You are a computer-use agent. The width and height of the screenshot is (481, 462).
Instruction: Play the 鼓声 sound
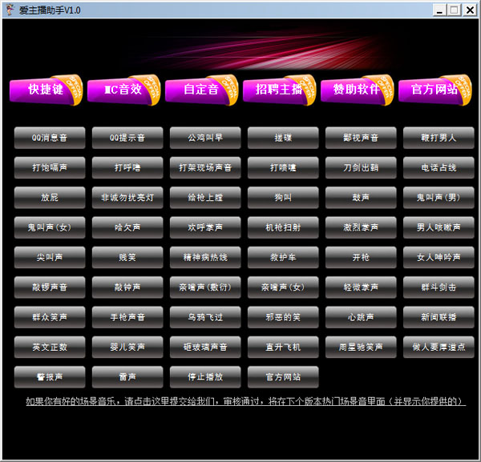point(361,198)
